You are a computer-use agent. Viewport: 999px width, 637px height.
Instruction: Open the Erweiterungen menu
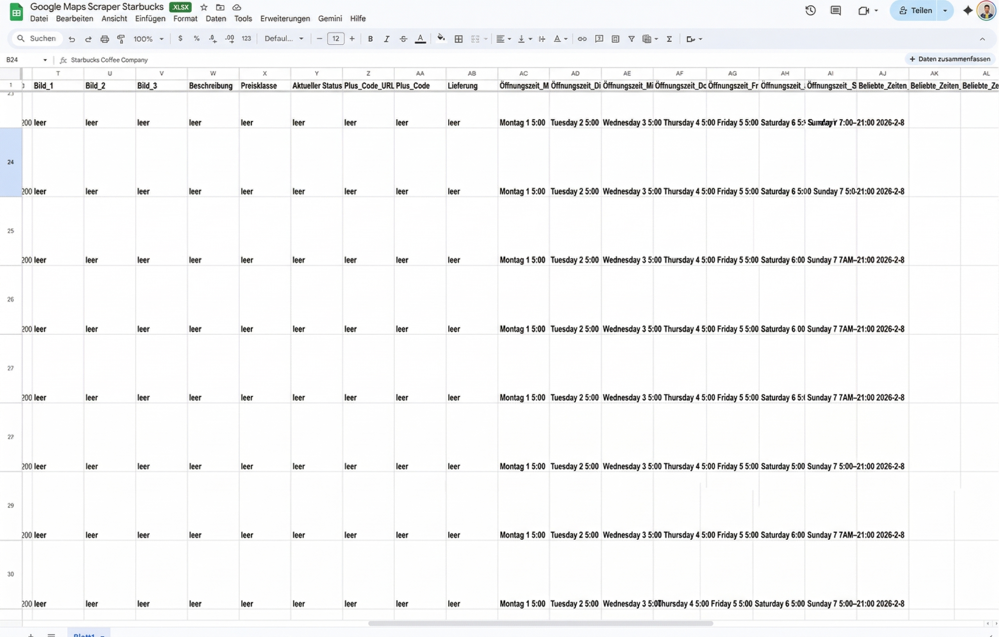click(285, 19)
